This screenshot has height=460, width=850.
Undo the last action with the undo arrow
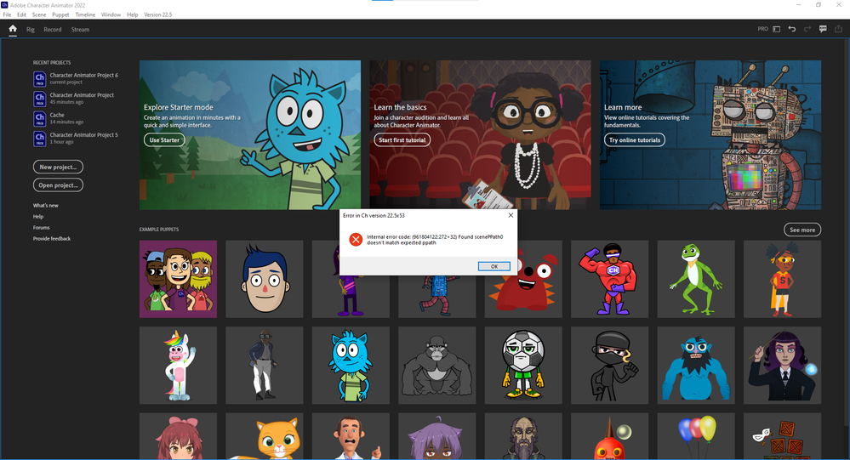(792, 29)
